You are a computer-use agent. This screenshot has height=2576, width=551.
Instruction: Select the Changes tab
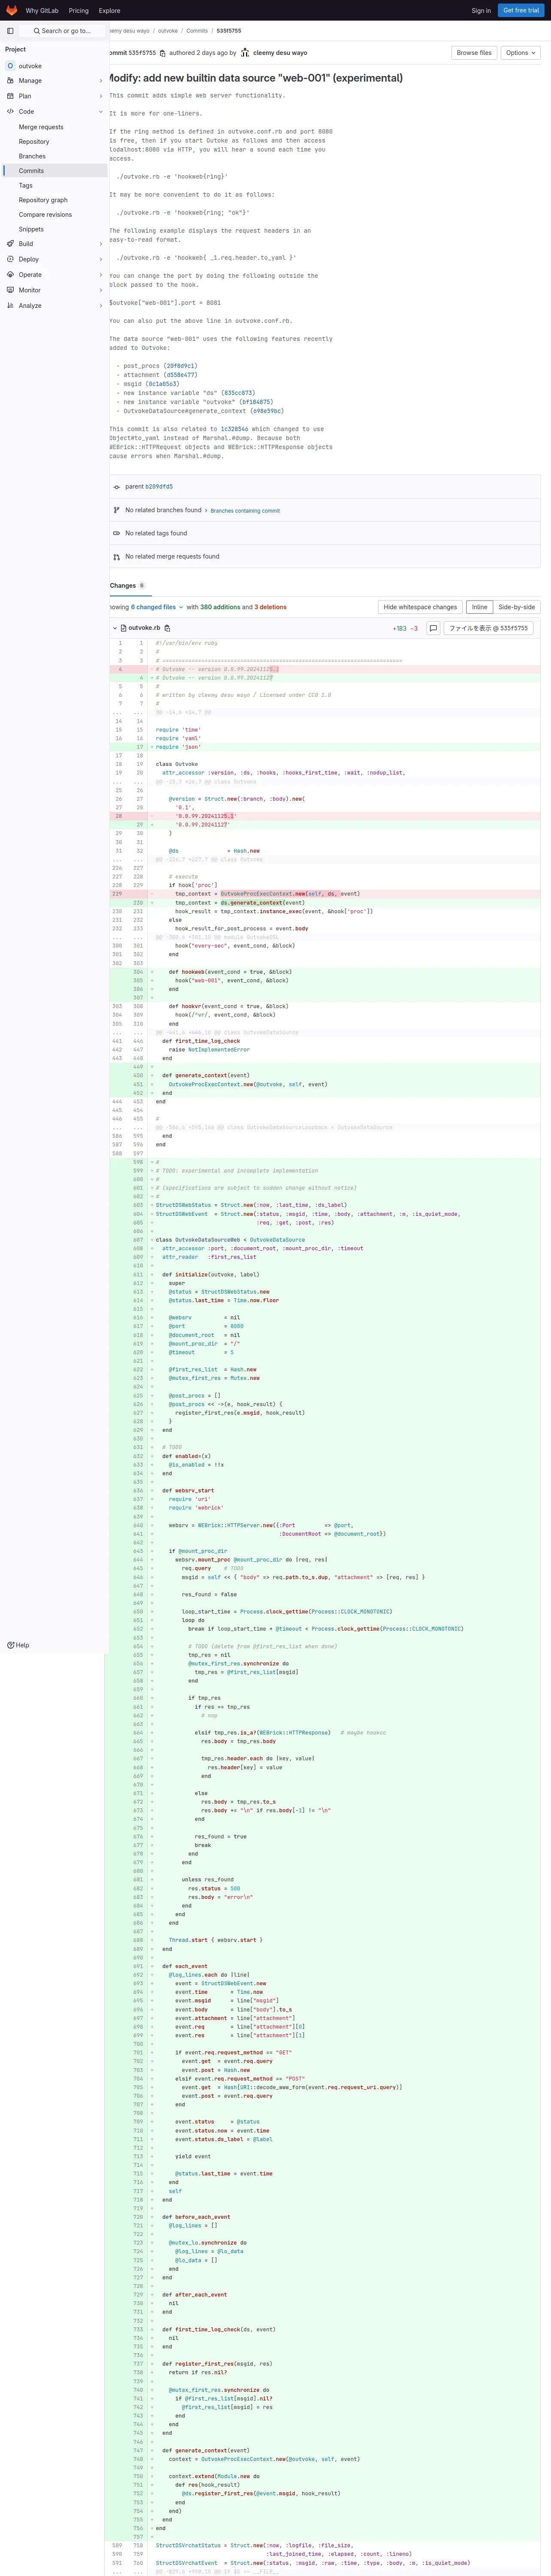pos(127,585)
